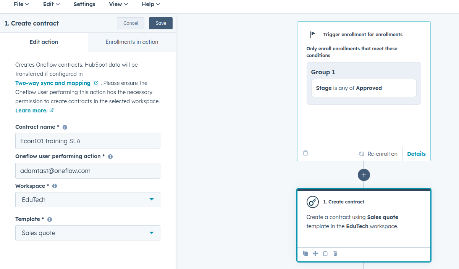This screenshot has height=269, width=459.
Task: Click the 1. Create contract card title
Action: tap(344, 202)
